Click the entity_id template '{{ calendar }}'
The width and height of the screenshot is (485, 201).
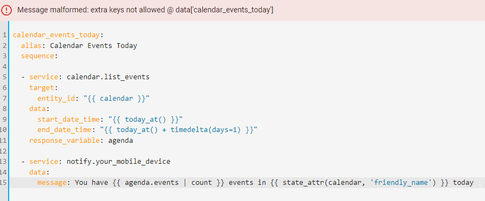[117, 99]
